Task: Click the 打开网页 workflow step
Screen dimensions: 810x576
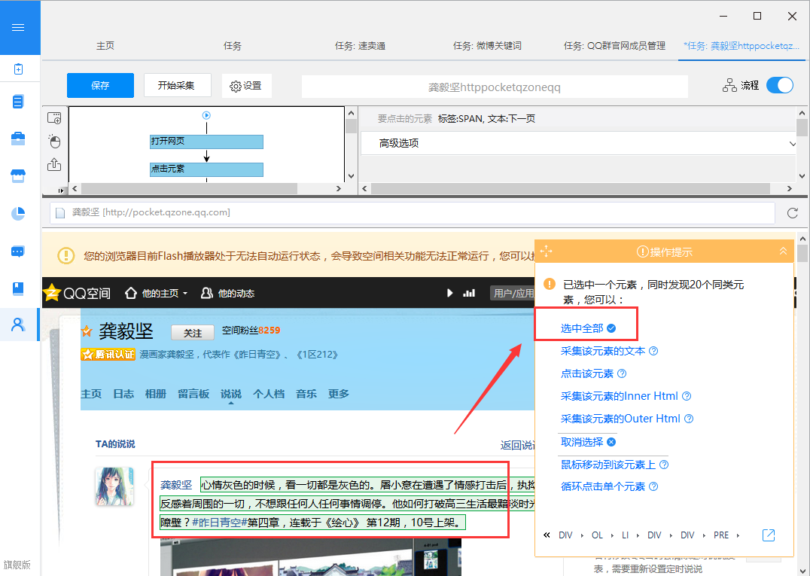Action: 206,142
